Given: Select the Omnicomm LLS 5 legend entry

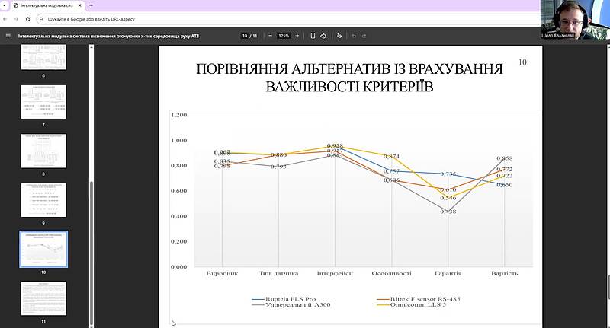Looking at the screenshot, I should (x=413, y=305).
